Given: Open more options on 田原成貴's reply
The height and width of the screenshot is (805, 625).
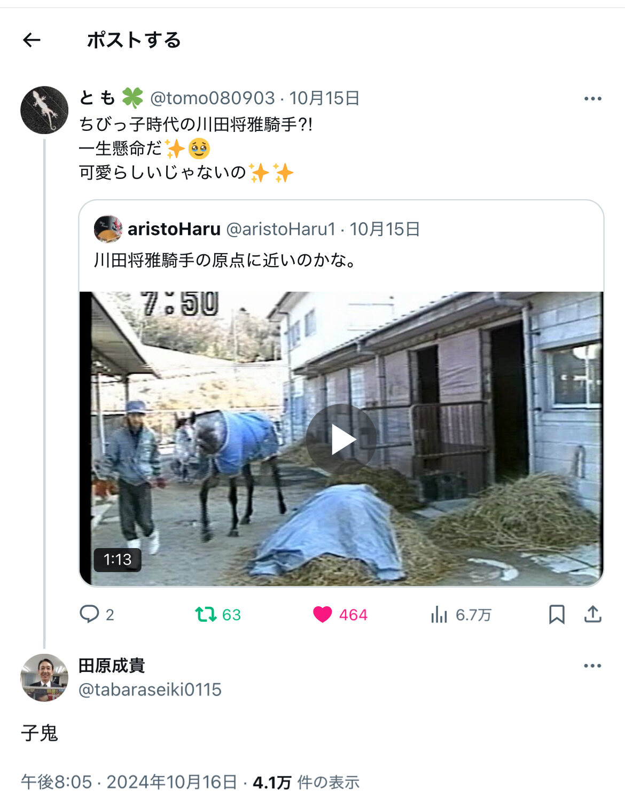Looking at the screenshot, I should pyautogui.click(x=592, y=666).
